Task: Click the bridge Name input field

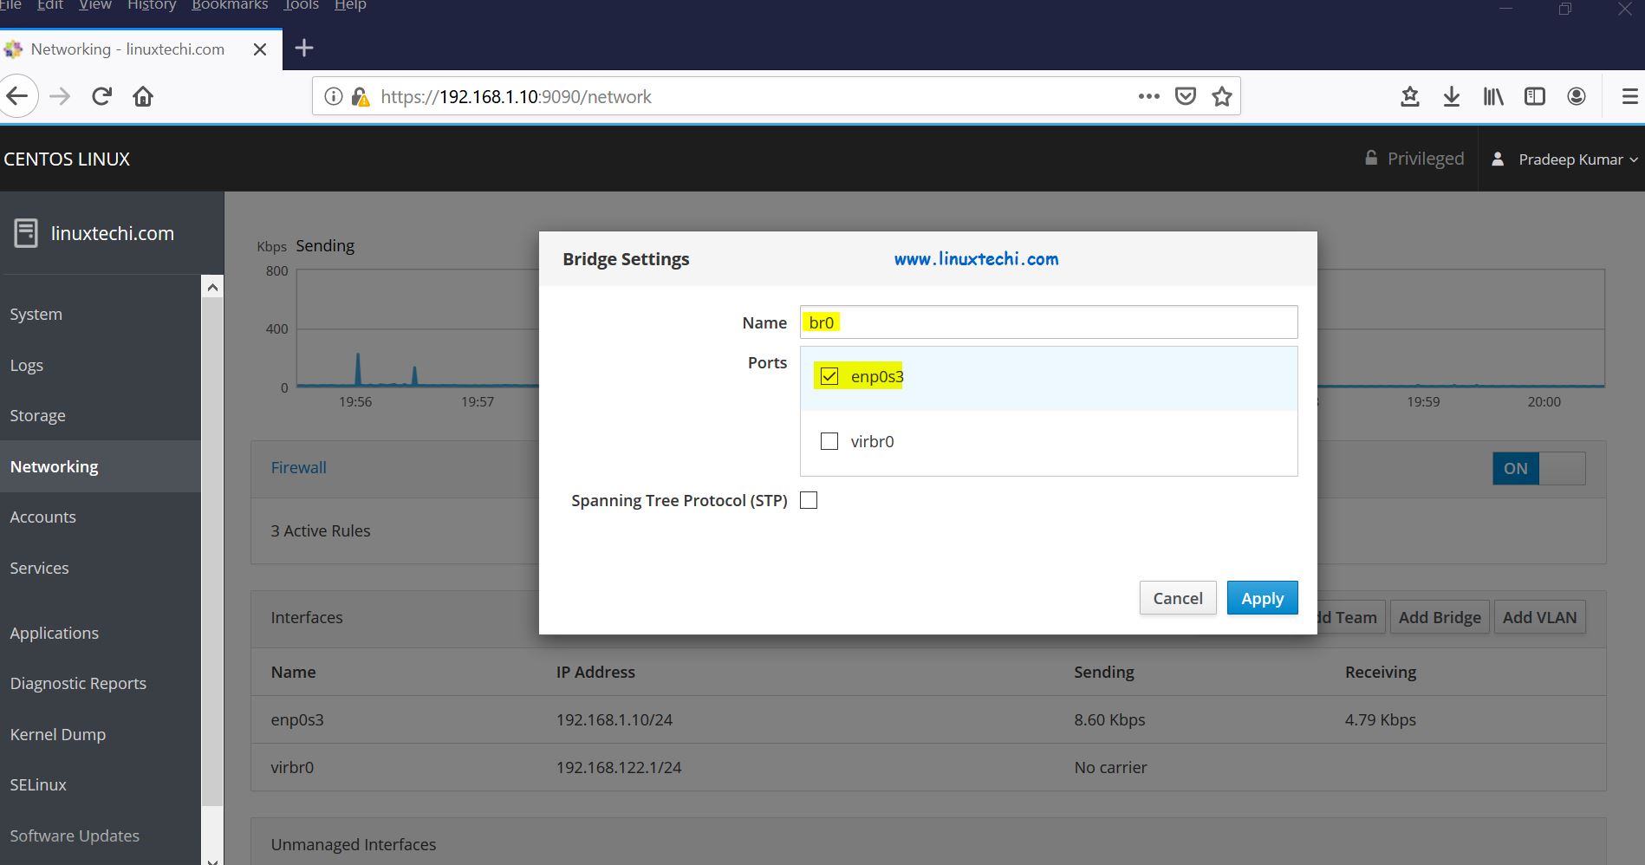Action: (x=1048, y=322)
